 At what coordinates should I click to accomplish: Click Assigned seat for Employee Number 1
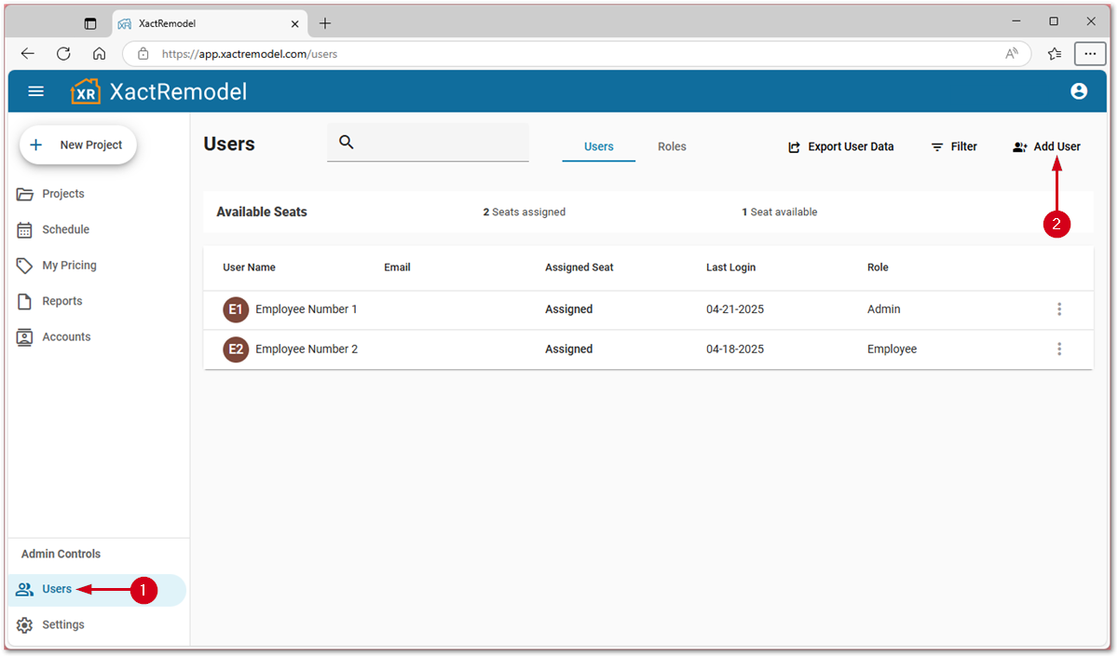point(568,309)
